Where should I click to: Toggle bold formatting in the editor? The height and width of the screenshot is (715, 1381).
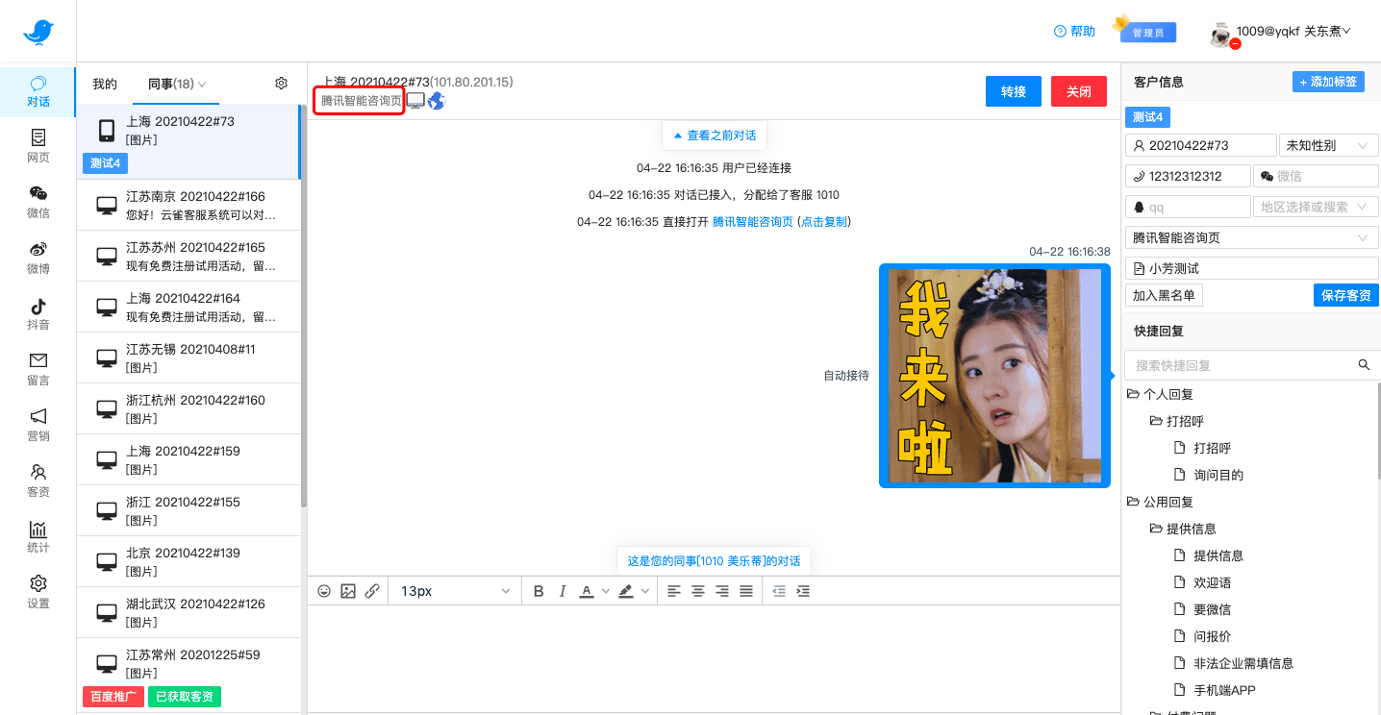539,591
